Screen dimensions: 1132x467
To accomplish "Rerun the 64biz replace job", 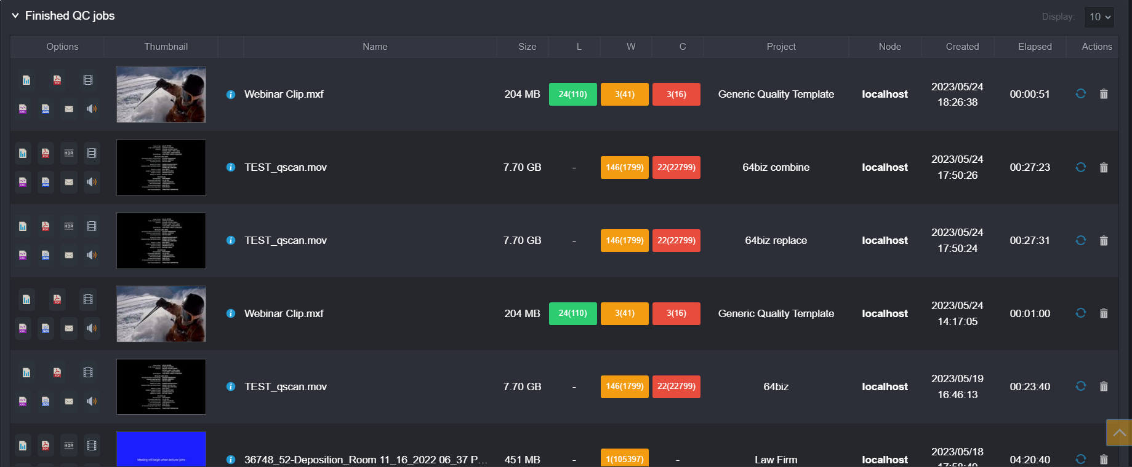I will pyautogui.click(x=1080, y=240).
